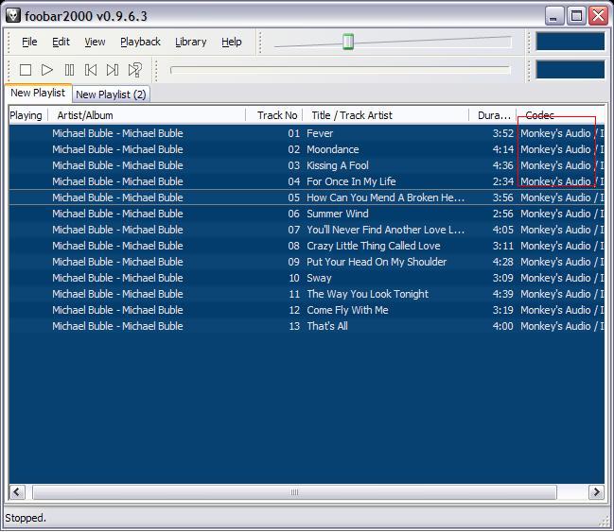Open the Help menu
Screen dimensions: 614x532
[232, 42]
